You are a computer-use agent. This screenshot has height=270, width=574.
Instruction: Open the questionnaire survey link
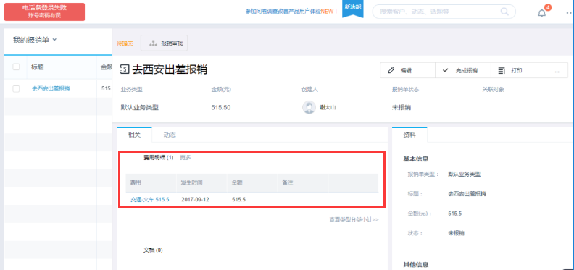(291, 12)
